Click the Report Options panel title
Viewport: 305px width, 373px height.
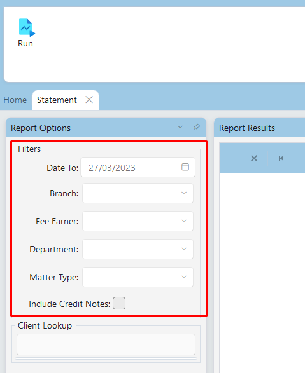[41, 128]
